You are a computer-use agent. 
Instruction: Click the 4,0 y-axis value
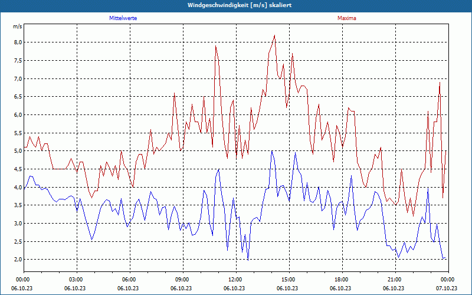pos(18,187)
